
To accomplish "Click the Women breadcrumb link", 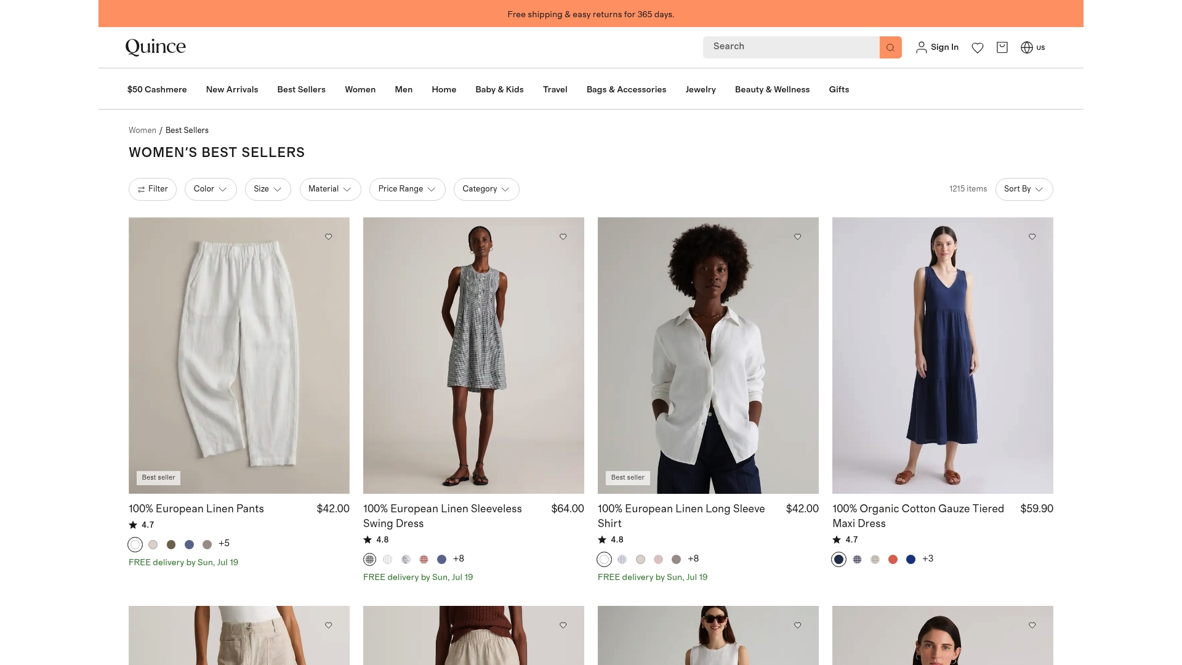I will [x=142, y=131].
